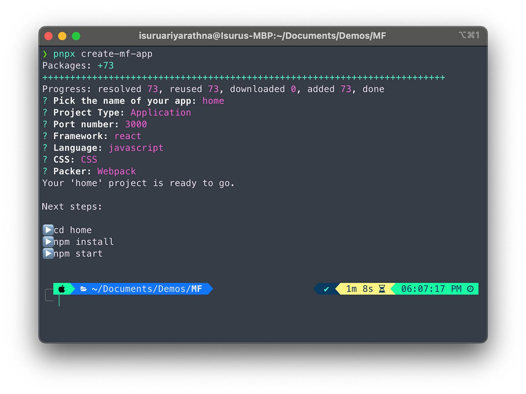Click the 'Progress: resolved 73' line
Screen dimensions: 526x394
pyautogui.click(x=213, y=89)
